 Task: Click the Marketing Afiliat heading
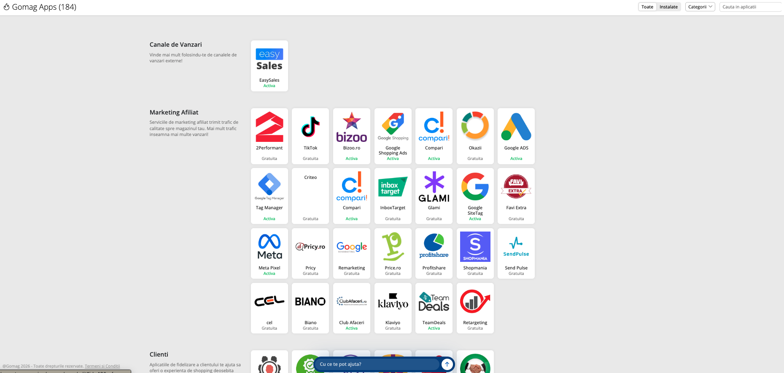(174, 112)
